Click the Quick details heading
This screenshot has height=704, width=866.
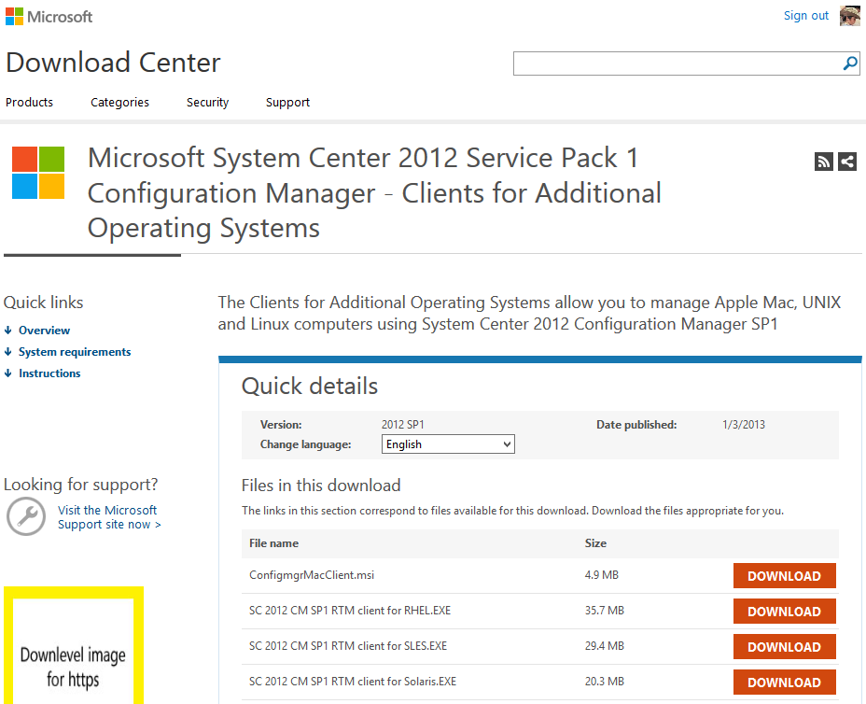[x=310, y=386]
